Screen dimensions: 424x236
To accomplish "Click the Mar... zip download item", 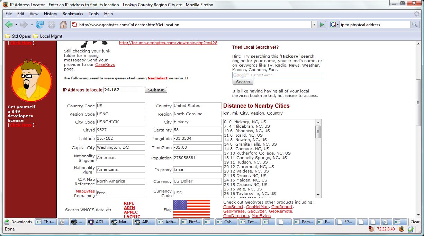I will pyautogui.click(x=121, y=222).
